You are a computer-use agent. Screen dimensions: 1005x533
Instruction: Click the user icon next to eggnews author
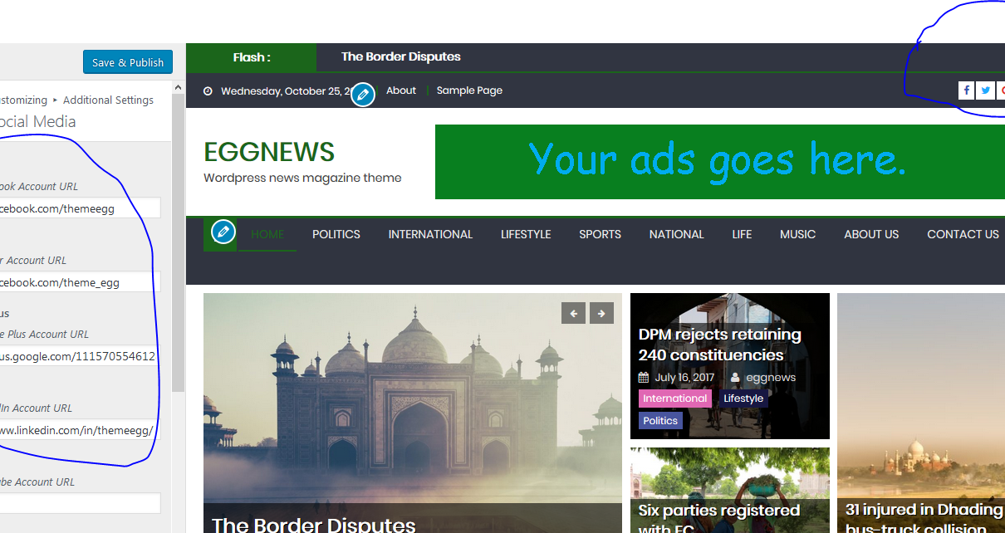pos(735,378)
